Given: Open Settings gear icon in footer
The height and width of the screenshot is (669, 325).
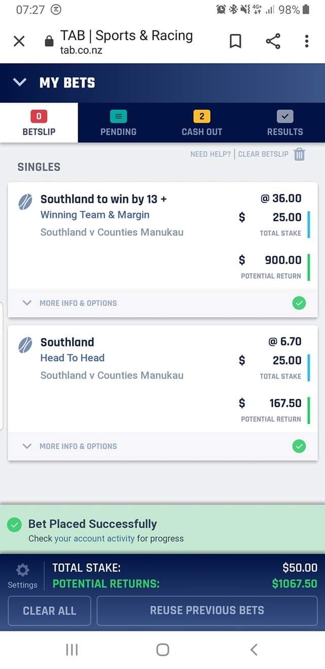Looking at the screenshot, I should (23, 570).
